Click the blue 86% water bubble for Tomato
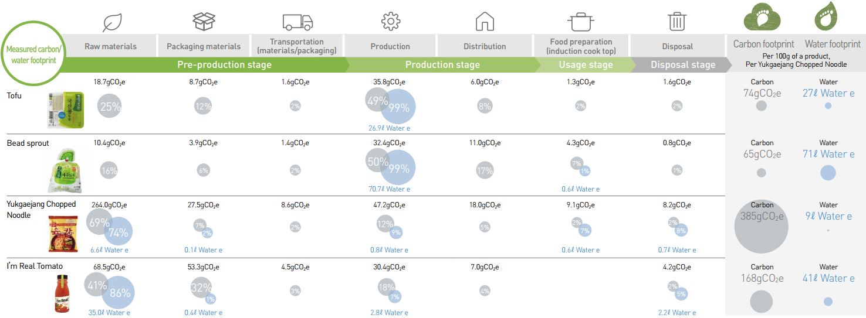 (x=119, y=293)
